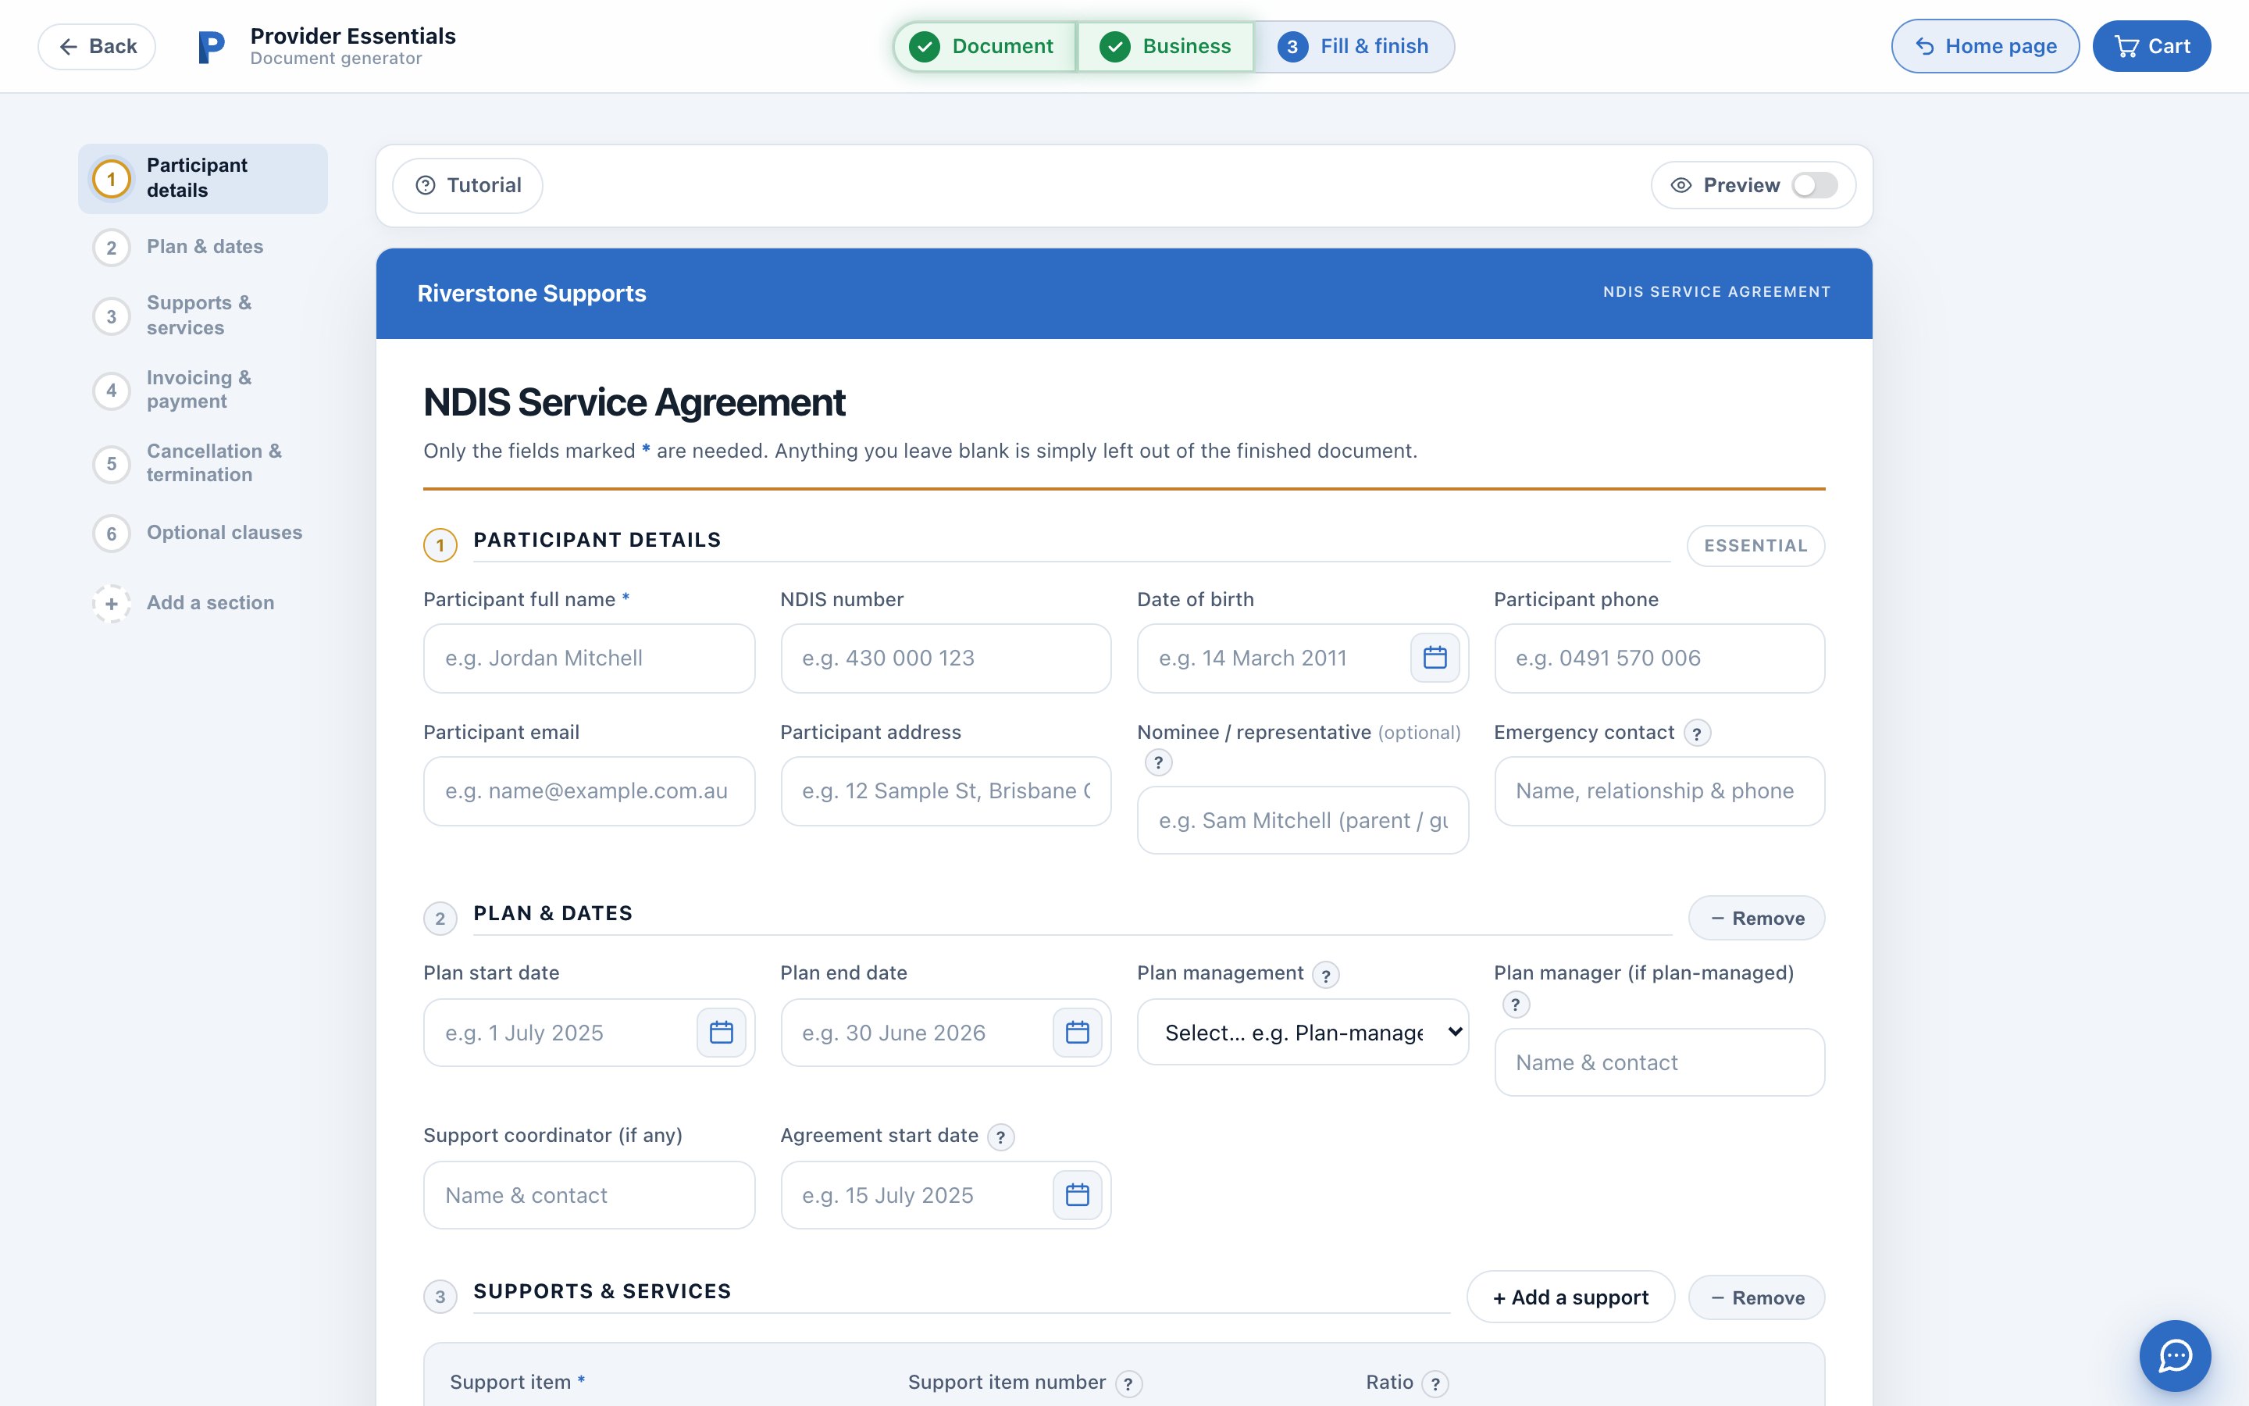Focus the Participant email field
The height and width of the screenshot is (1406, 2249).
(x=590, y=791)
